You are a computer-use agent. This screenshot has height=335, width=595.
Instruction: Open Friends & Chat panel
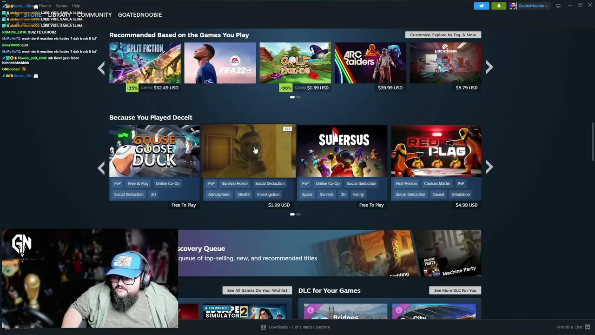(x=574, y=327)
